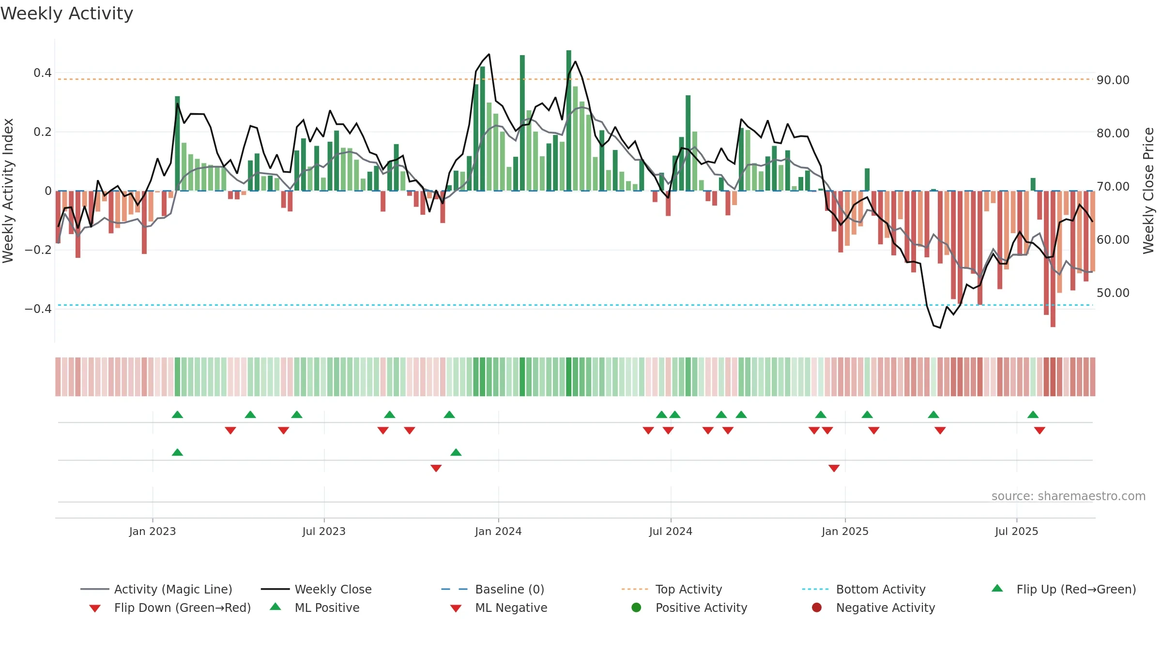Click the ML Positive legend green triangle

[275, 607]
